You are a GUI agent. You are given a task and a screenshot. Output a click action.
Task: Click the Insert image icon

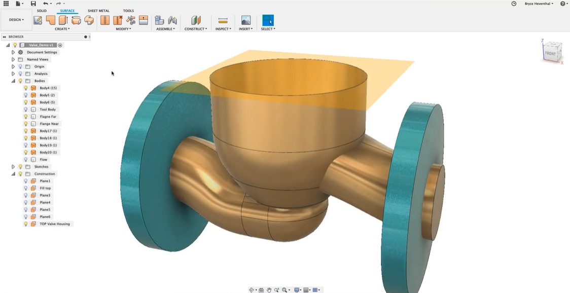pos(246,20)
